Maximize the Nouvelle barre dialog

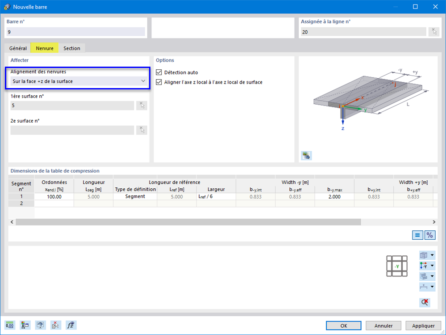(x=415, y=7)
